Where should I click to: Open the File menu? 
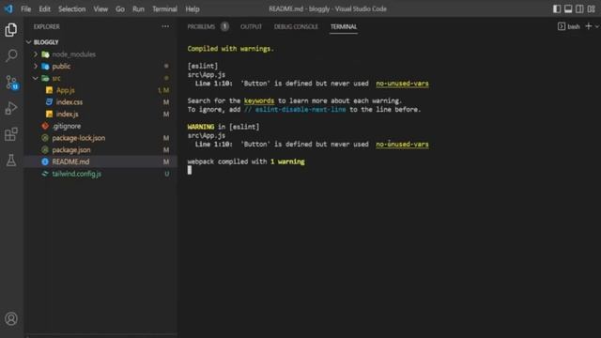click(x=25, y=8)
